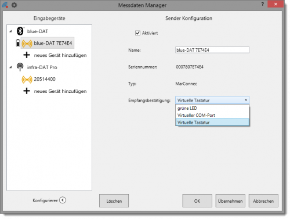This screenshot has height=219, width=290.
Task: Toggle the Aktiviert checkbox
Action: [137, 33]
